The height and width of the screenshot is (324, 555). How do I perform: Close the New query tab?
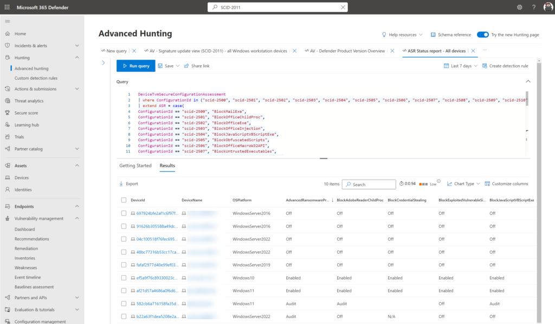tap(134, 50)
